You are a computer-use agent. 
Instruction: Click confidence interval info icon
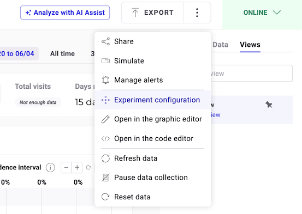click(50, 168)
